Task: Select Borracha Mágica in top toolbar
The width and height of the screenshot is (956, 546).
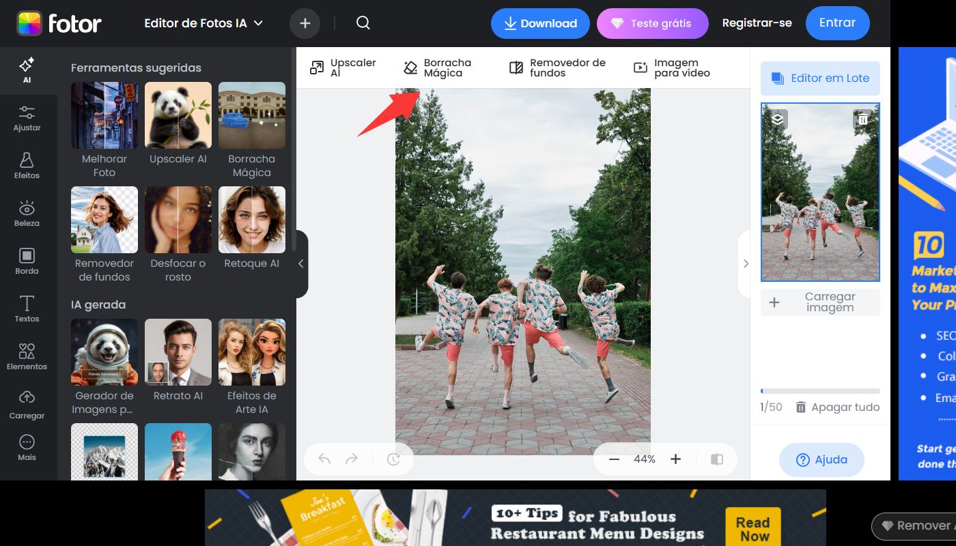Action: click(x=437, y=68)
